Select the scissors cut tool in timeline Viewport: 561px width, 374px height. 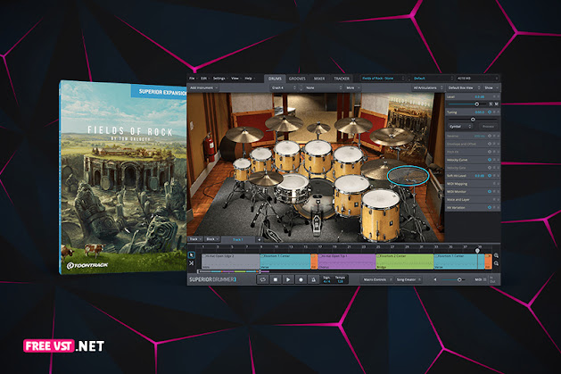[x=192, y=263]
